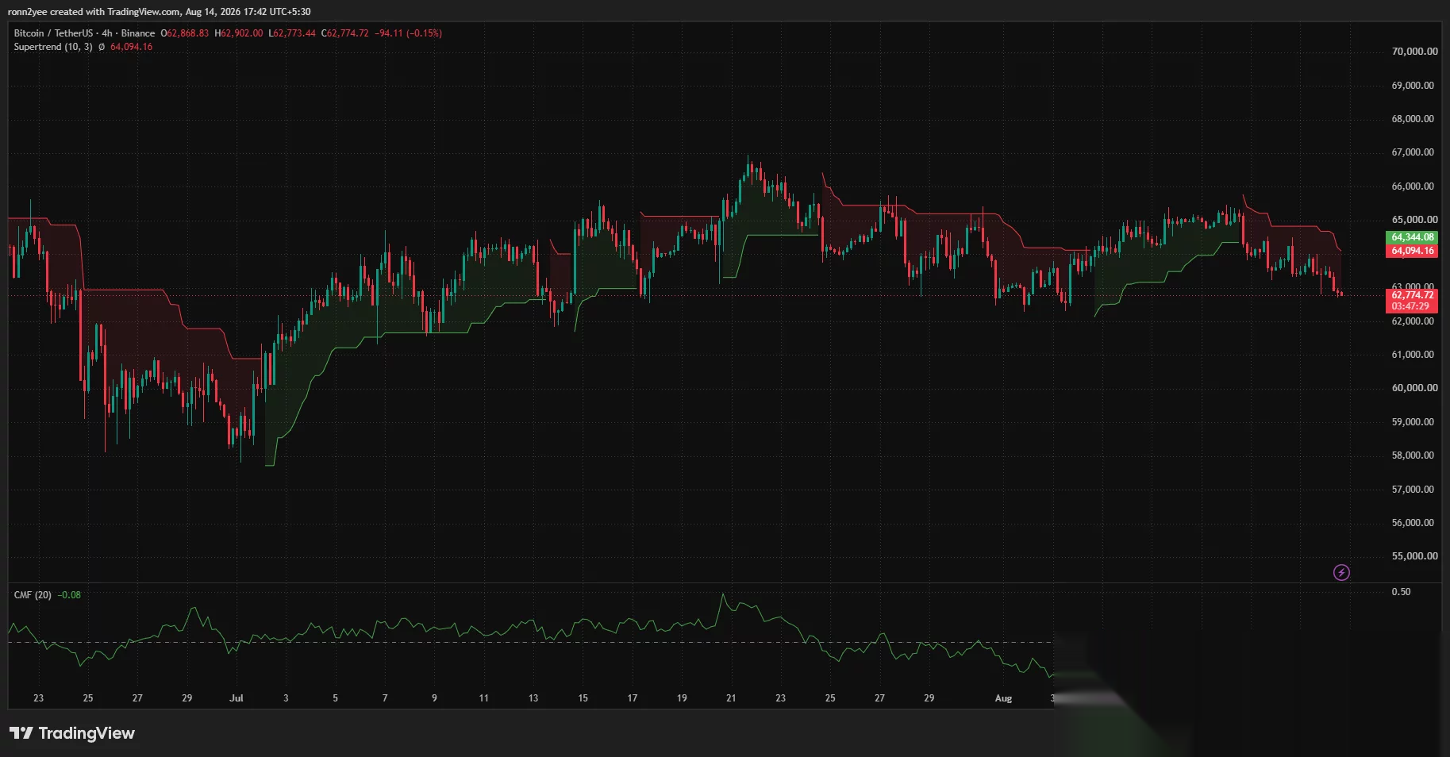
Task: Click the open value O62,868.83
Action: [x=185, y=33]
